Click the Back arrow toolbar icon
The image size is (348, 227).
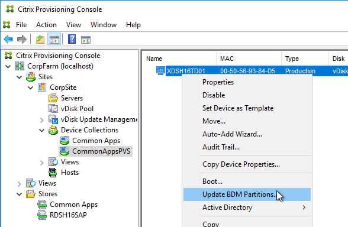point(8,40)
